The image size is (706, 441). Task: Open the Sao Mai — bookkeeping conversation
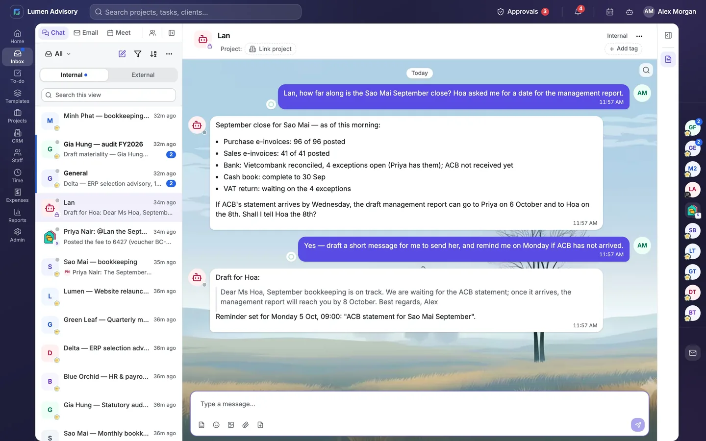109,267
